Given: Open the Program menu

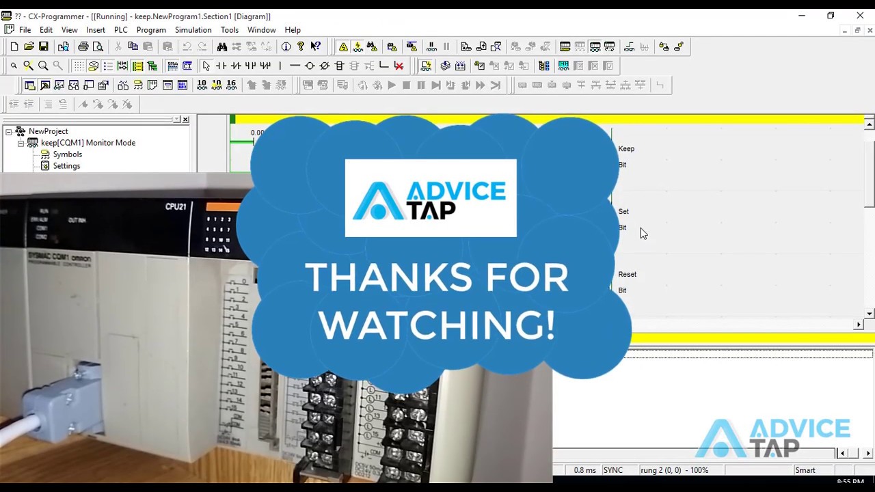Looking at the screenshot, I should point(151,30).
